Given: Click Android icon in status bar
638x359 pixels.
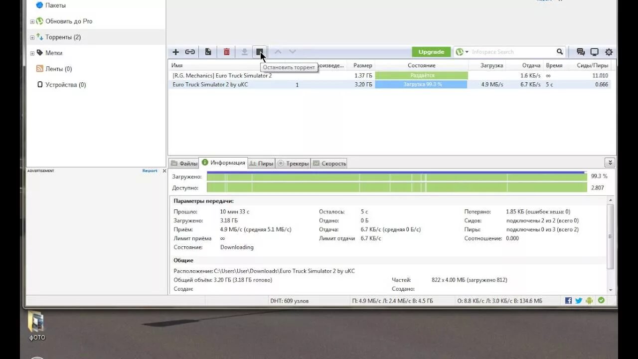Looking at the screenshot, I should coord(589,301).
